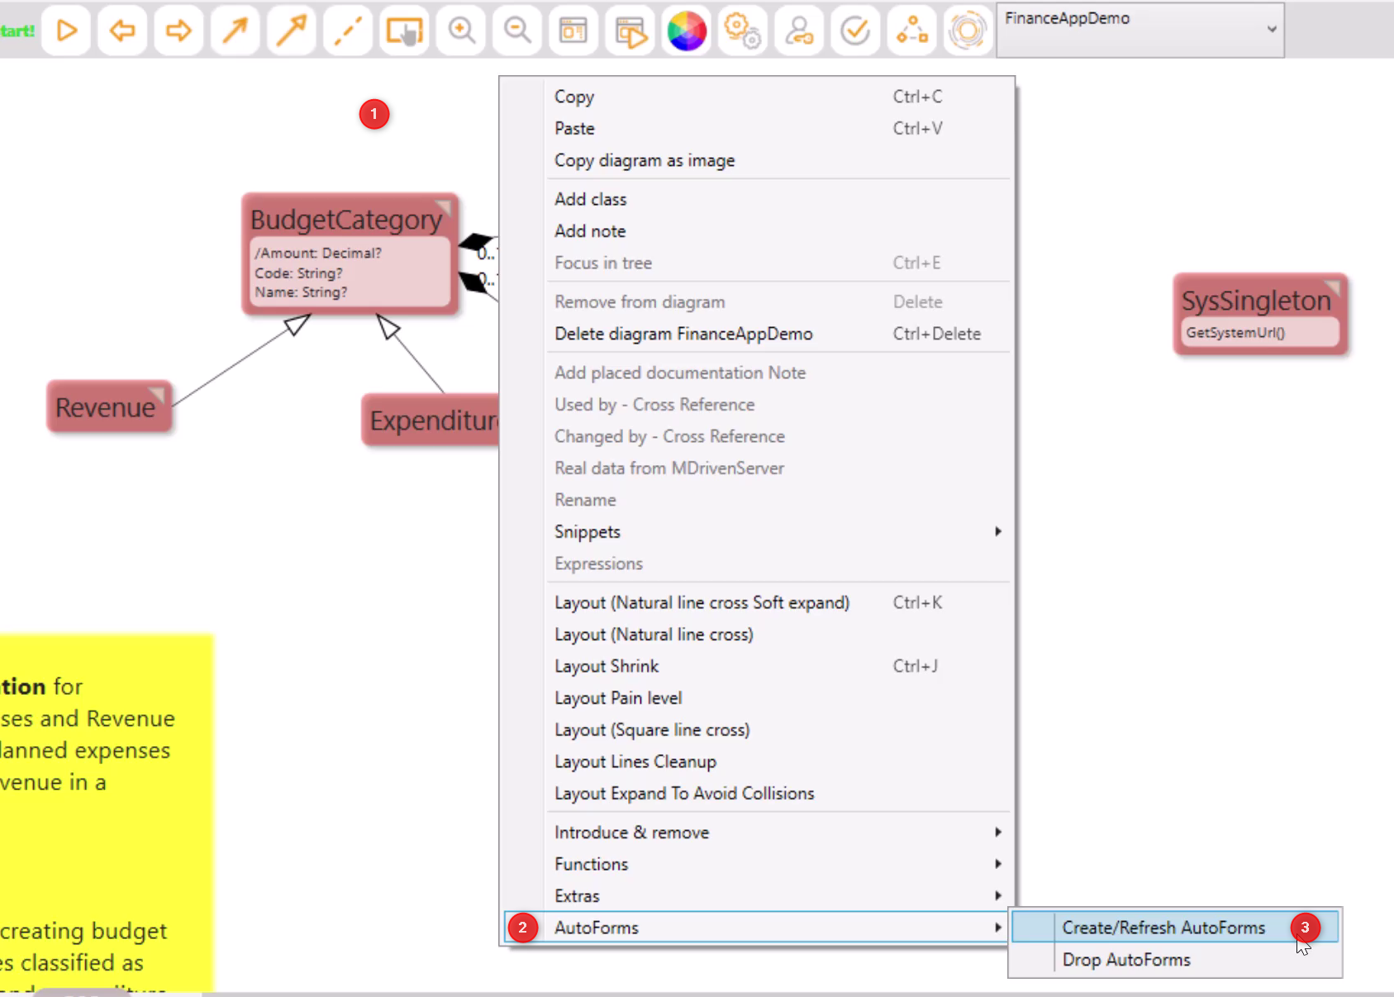Click the connected shapes diagram icon
This screenshot has height=997, width=1394.
point(912,31)
